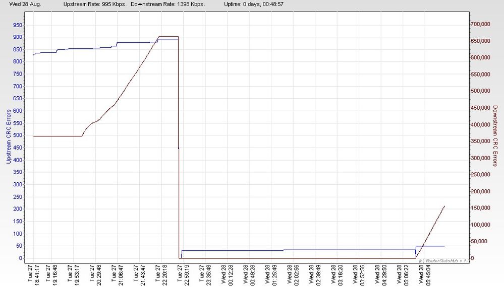Click 'Downstream Rate: 1398 Kbps.' header text
This screenshot has width=504, height=287.
pos(168,4)
